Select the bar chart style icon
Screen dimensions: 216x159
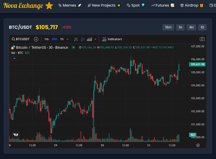coord(76,39)
